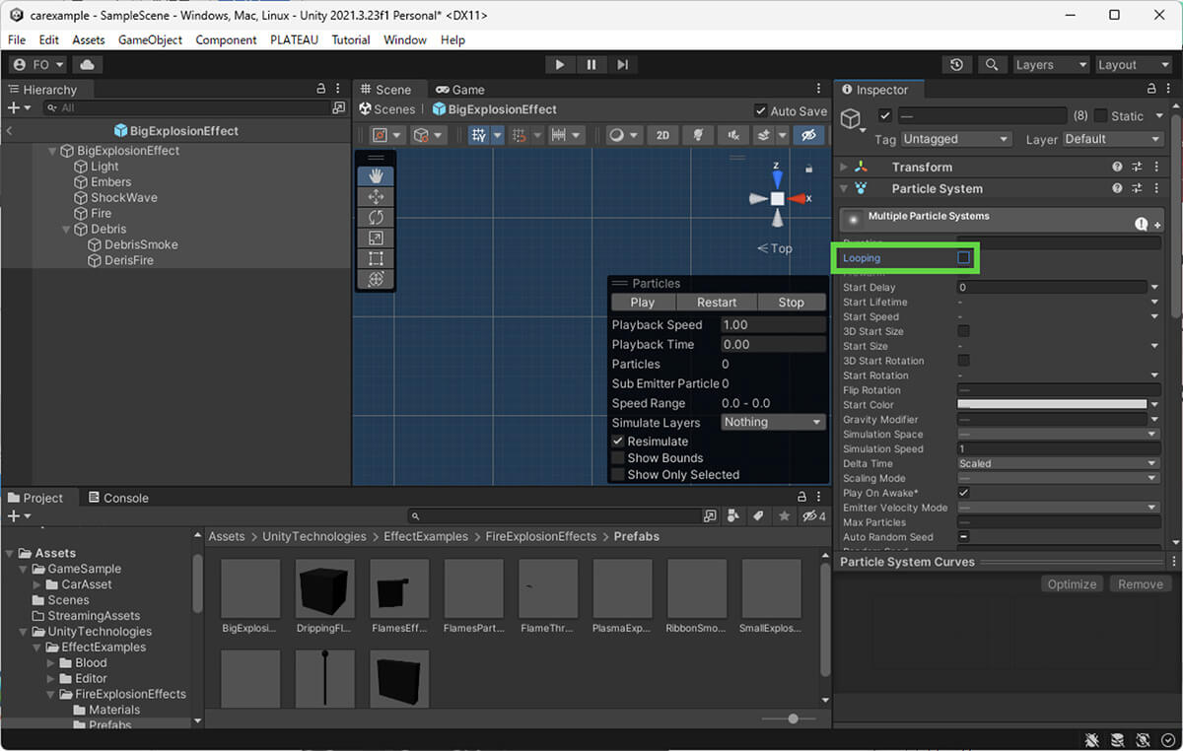Toggle the Static checkbox in Inspector
1183x751 pixels.
[x=1100, y=116]
